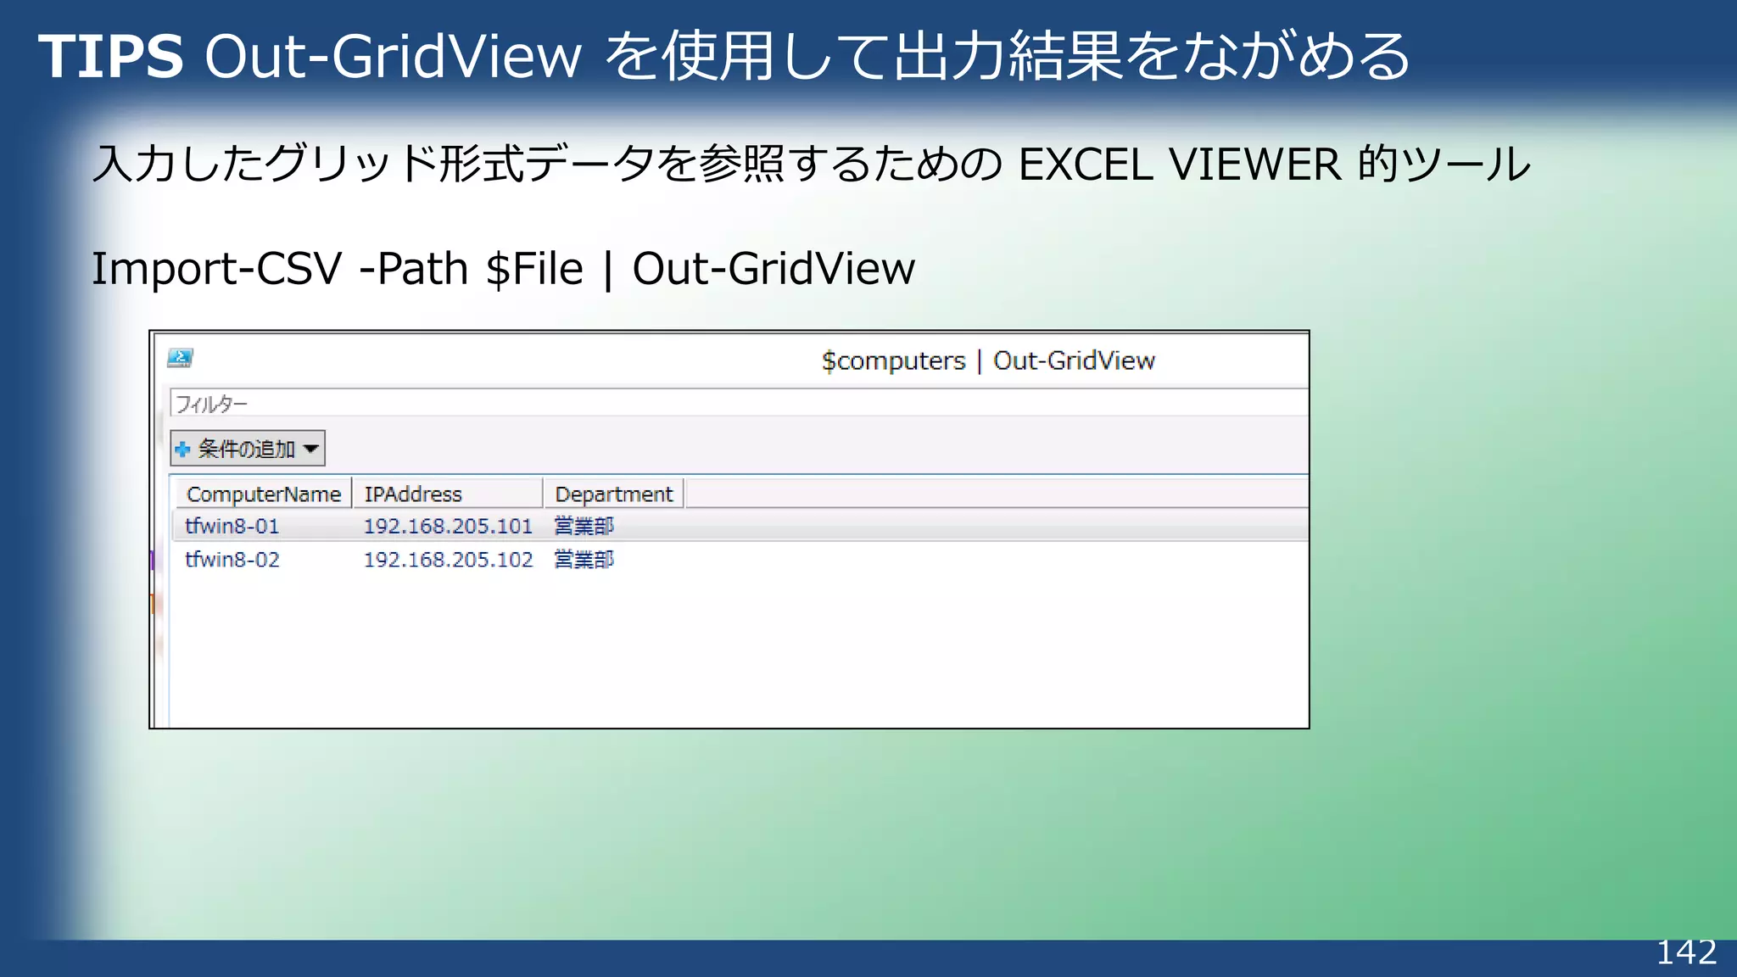The height and width of the screenshot is (977, 1737).
Task: Click the PowerShell window icon in title bar
Action: (x=180, y=358)
